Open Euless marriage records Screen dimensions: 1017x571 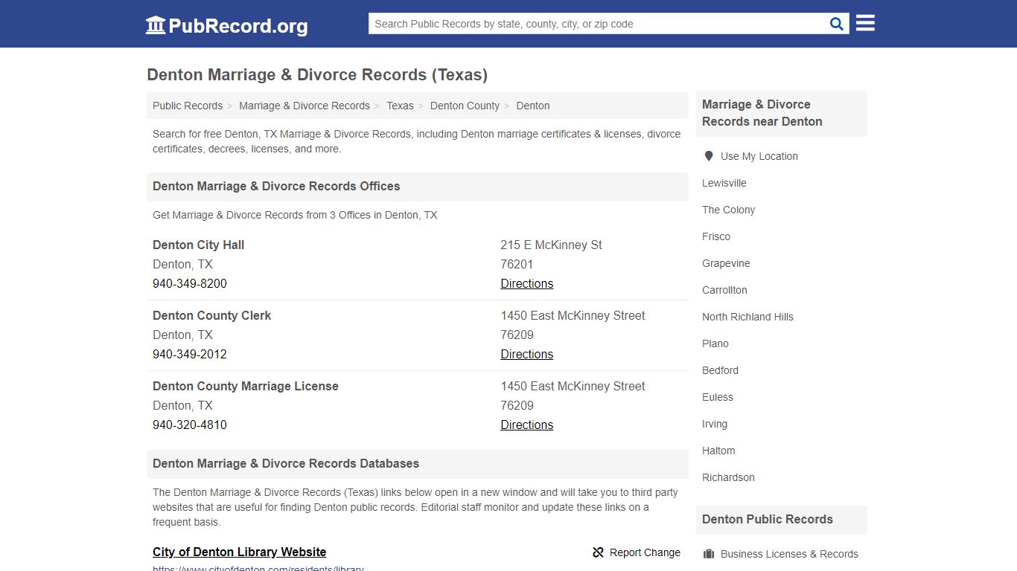(x=718, y=397)
